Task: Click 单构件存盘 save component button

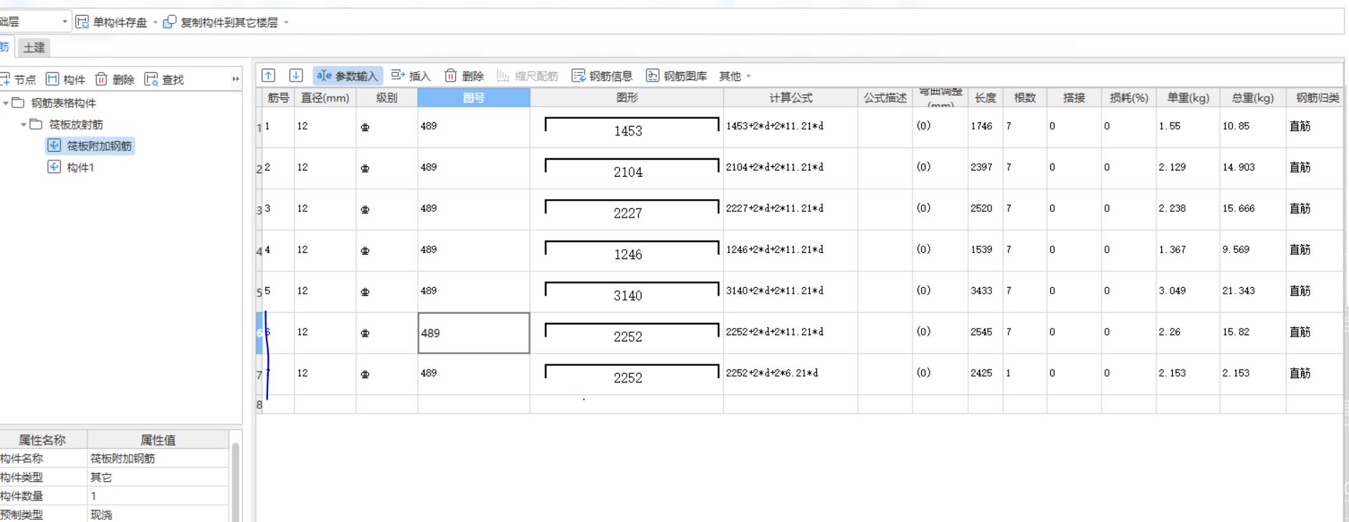Action: pyautogui.click(x=111, y=22)
